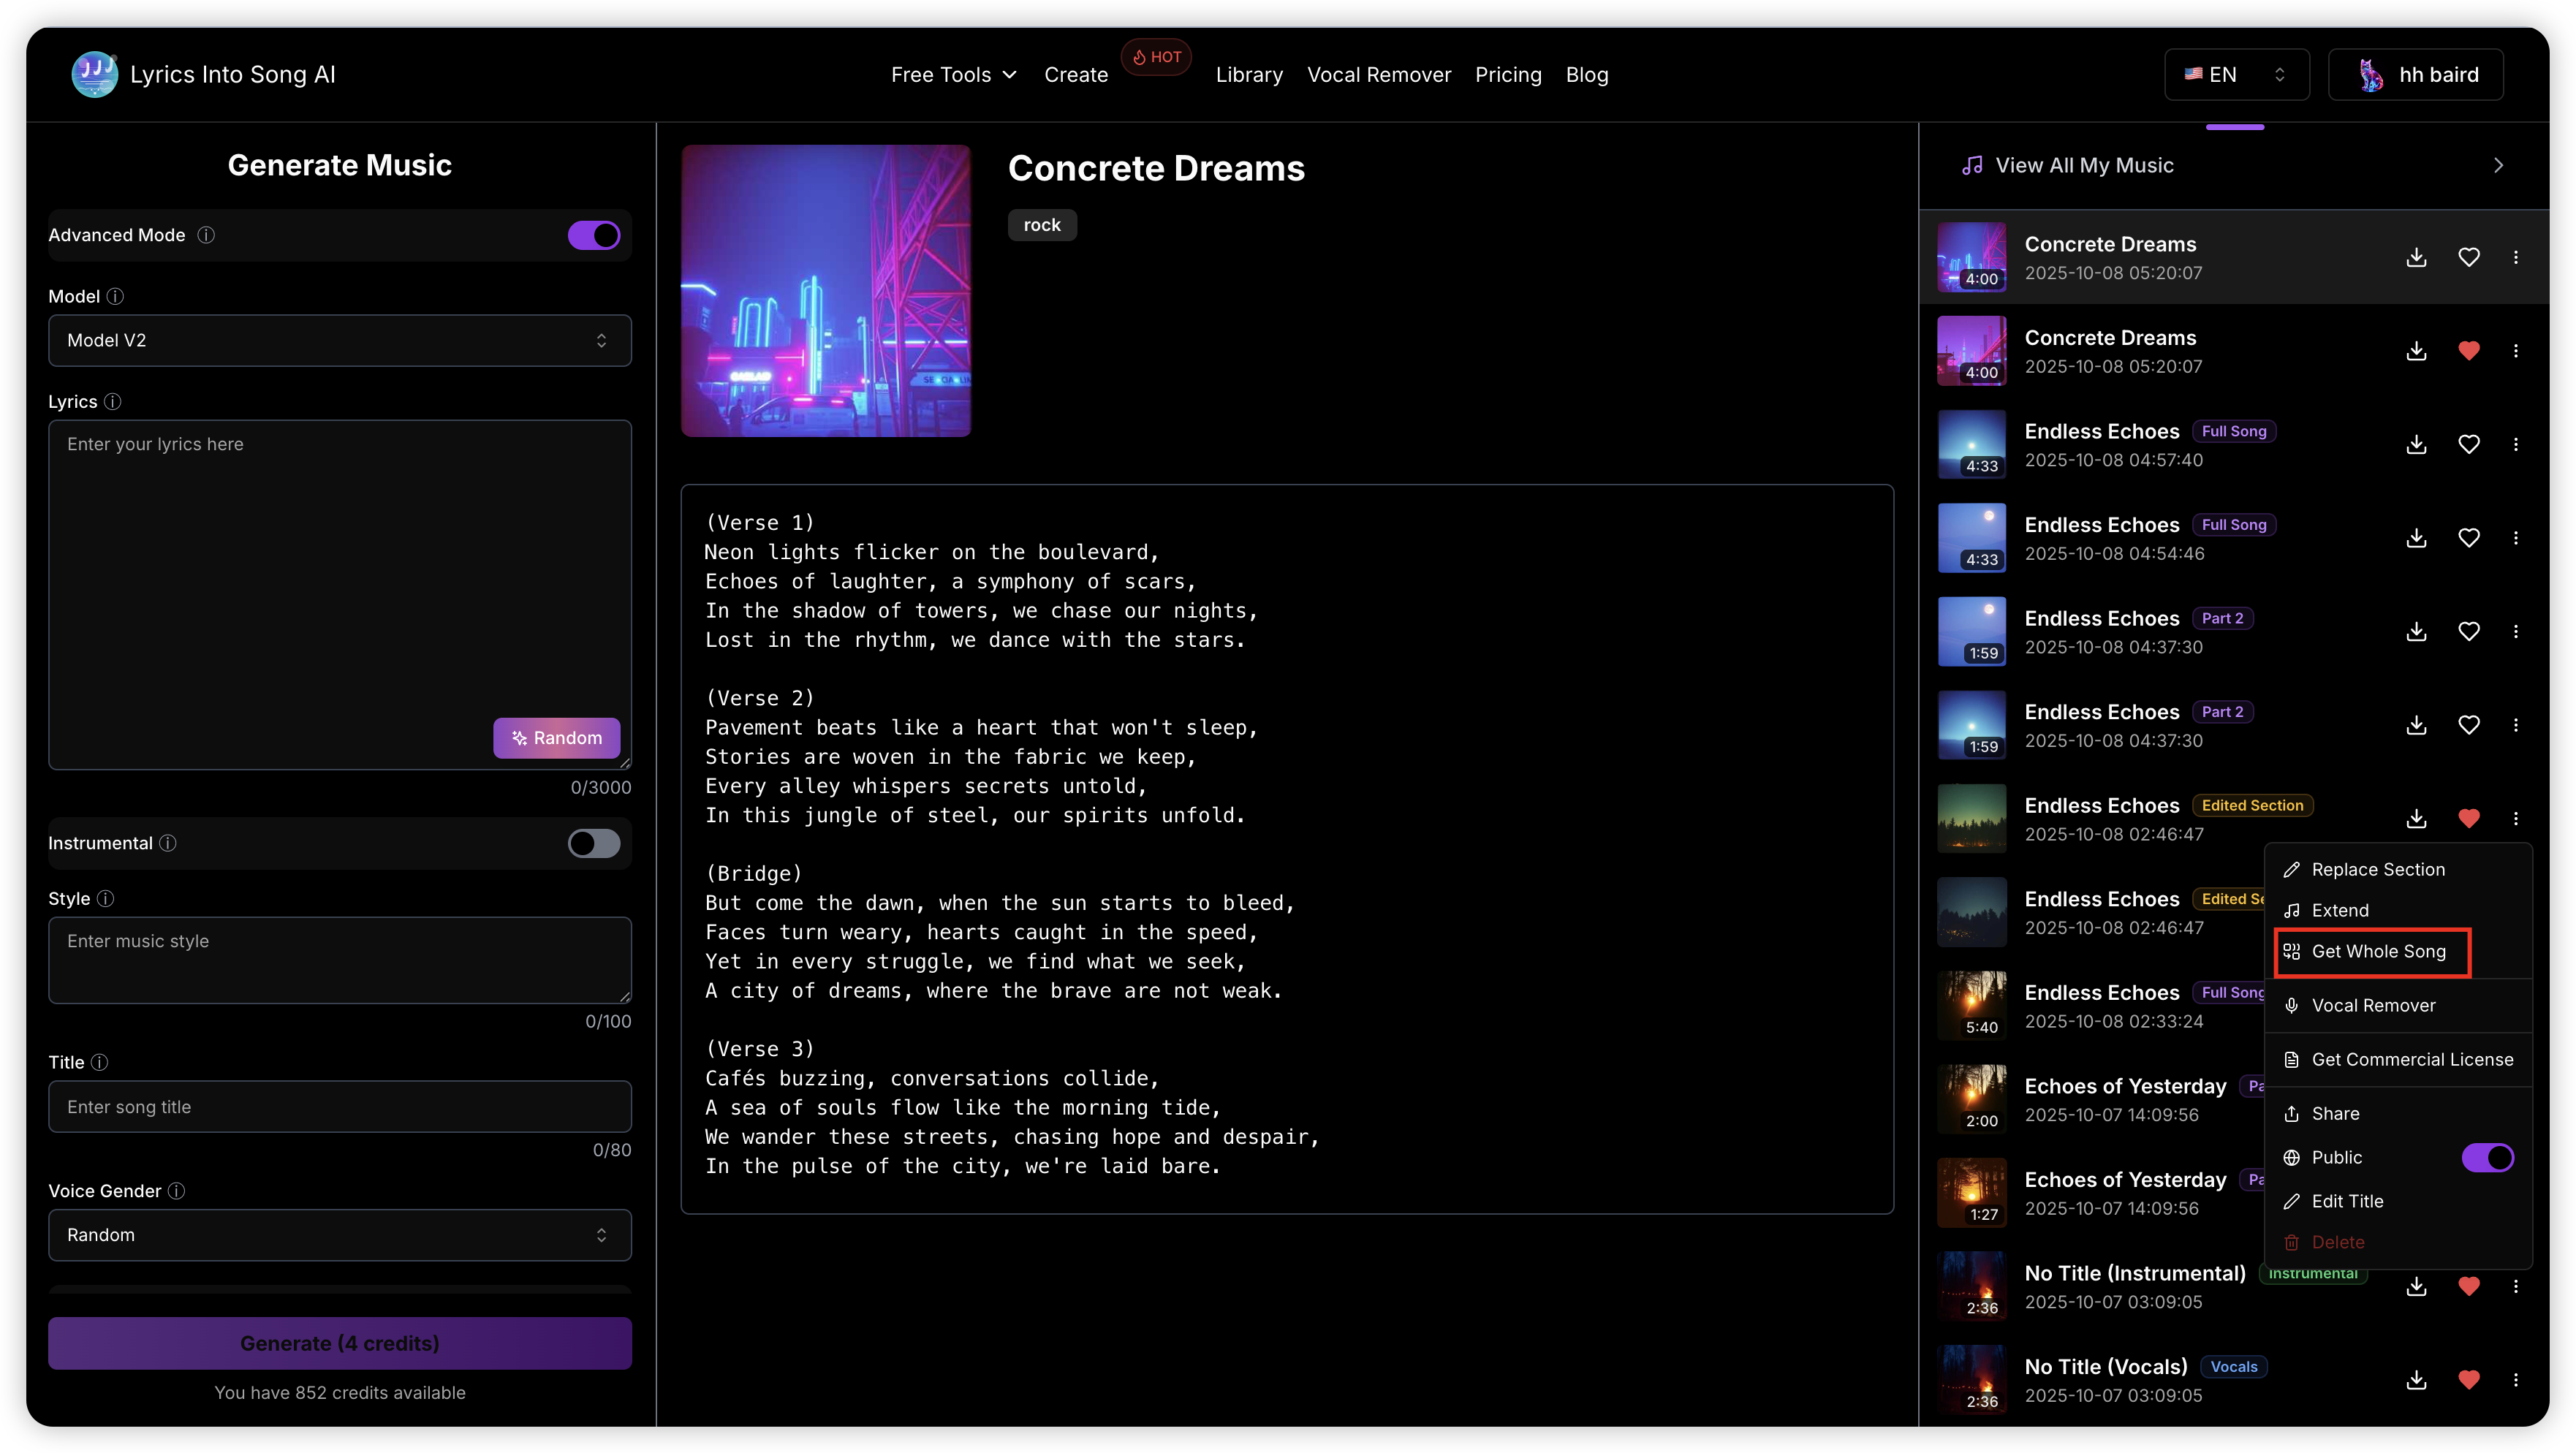Click the Enter song title field
The image size is (2576, 1453).
pos(339,1107)
